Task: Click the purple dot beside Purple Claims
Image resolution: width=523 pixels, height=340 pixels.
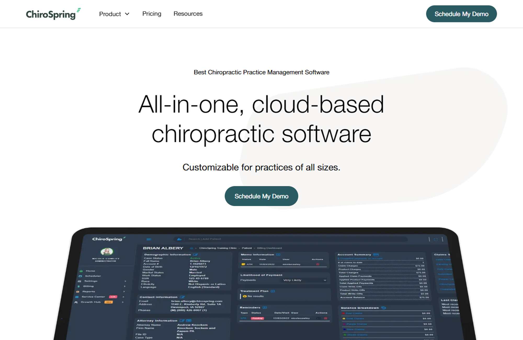Action: point(344,324)
